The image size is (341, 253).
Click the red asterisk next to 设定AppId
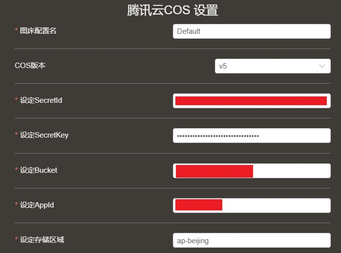(x=17, y=206)
